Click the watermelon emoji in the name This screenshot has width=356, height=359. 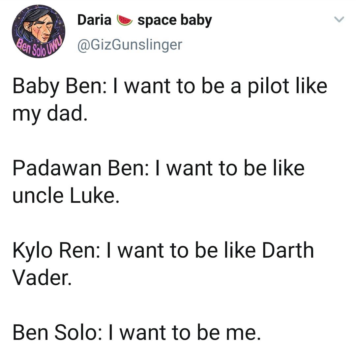125,20
